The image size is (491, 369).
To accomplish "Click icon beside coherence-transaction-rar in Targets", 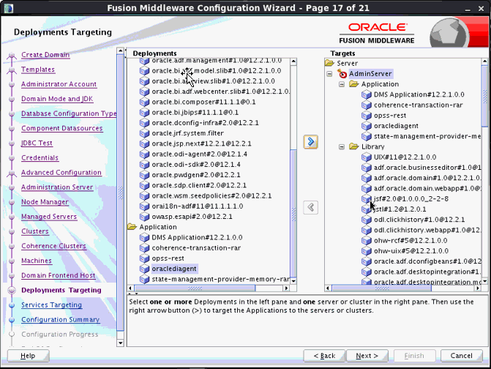I will (x=367, y=105).
